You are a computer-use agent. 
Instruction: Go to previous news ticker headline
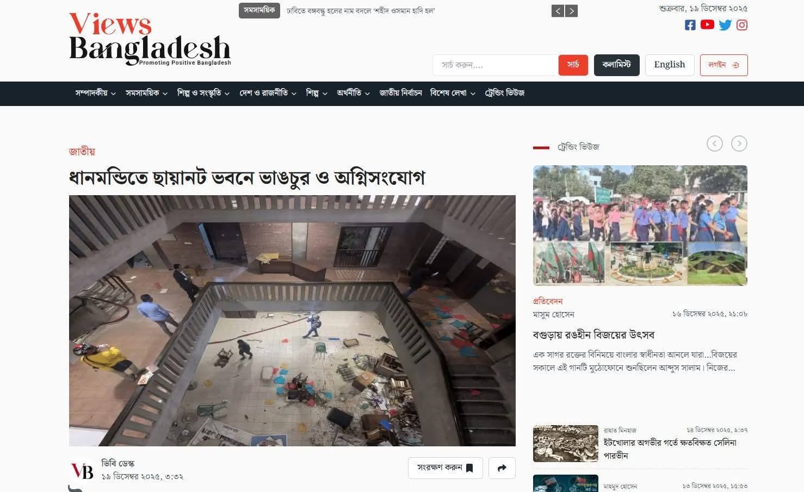558,11
